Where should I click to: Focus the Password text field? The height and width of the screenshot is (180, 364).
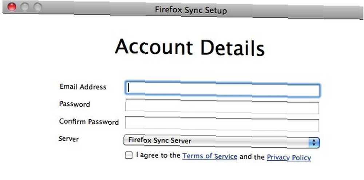[x=222, y=107]
